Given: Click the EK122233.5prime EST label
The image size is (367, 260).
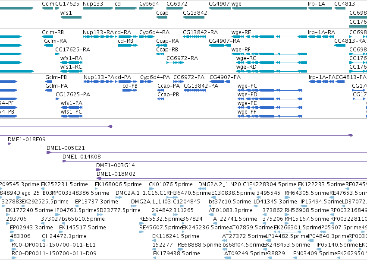Looking at the screenshot, I should [321, 184].
